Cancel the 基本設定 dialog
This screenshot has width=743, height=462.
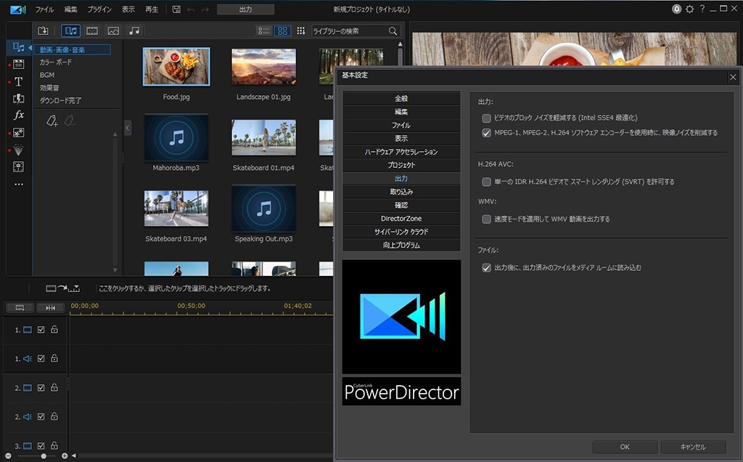[x=693, y=447]
